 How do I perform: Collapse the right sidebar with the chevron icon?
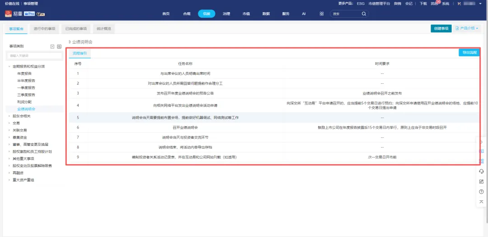(482, 142)
